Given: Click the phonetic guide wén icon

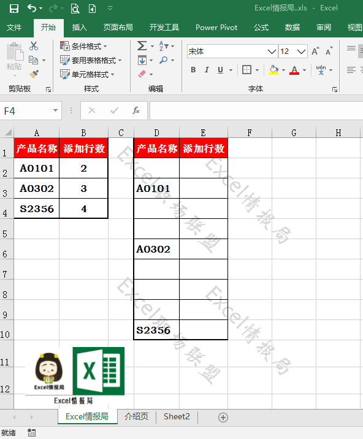Looking at the screenshot, I should (x=321, y=70).
